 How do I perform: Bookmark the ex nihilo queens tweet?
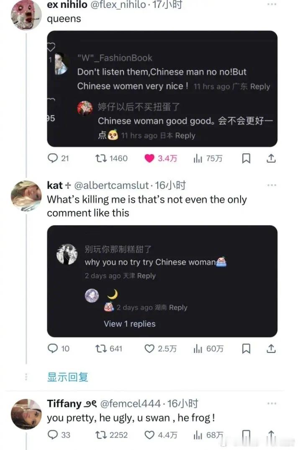click(x=247, y=158)
